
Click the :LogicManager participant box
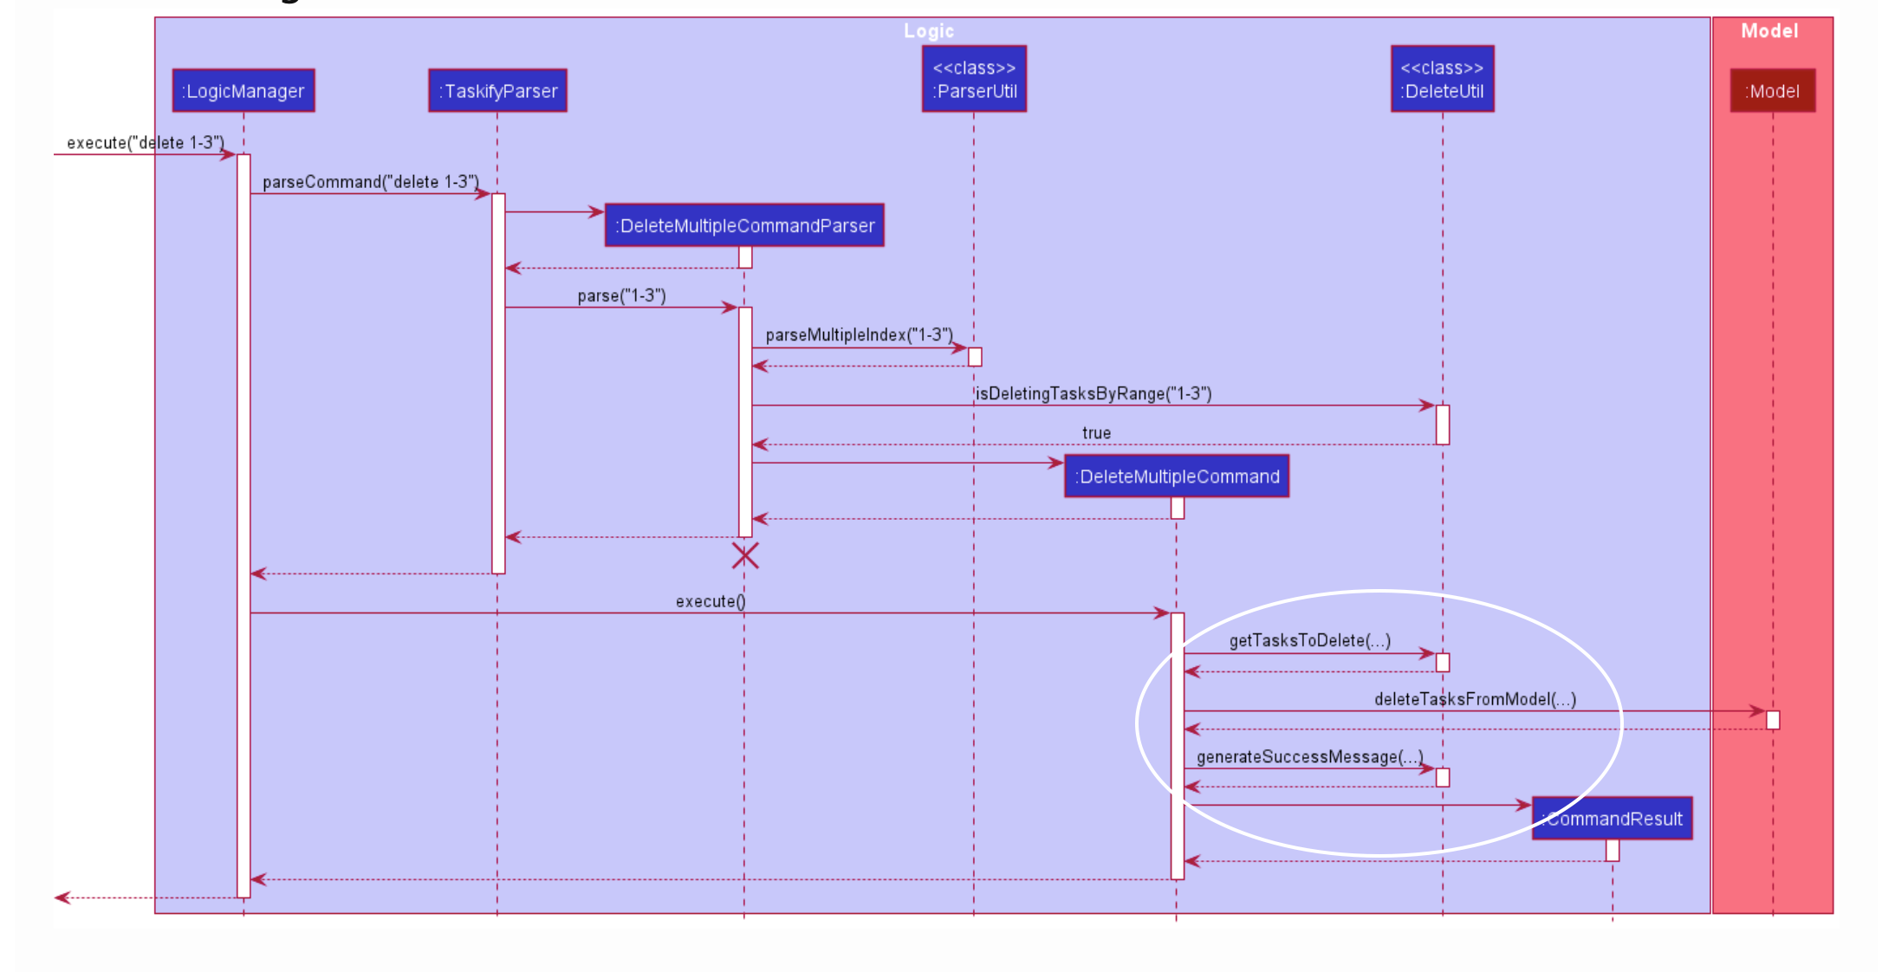[243, 91]
